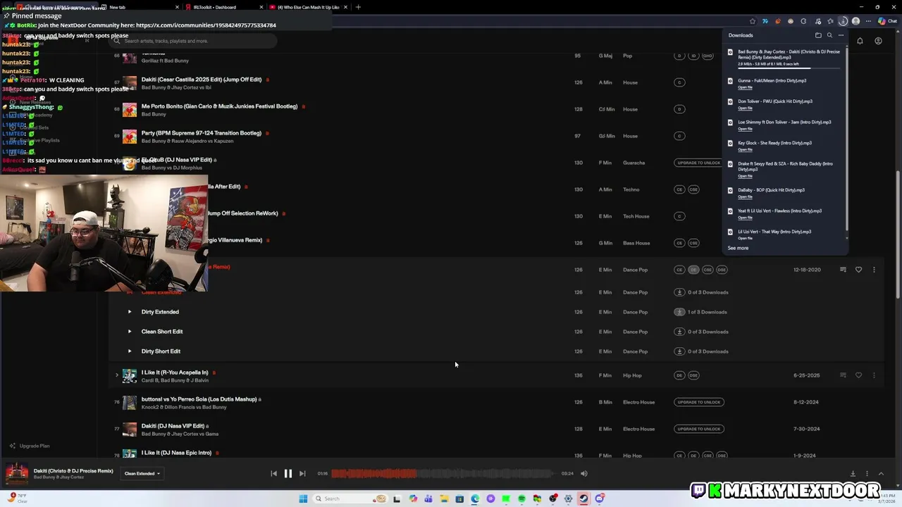
Task: Download the Clean Short Edit version
Action: [x=679, y=332]
